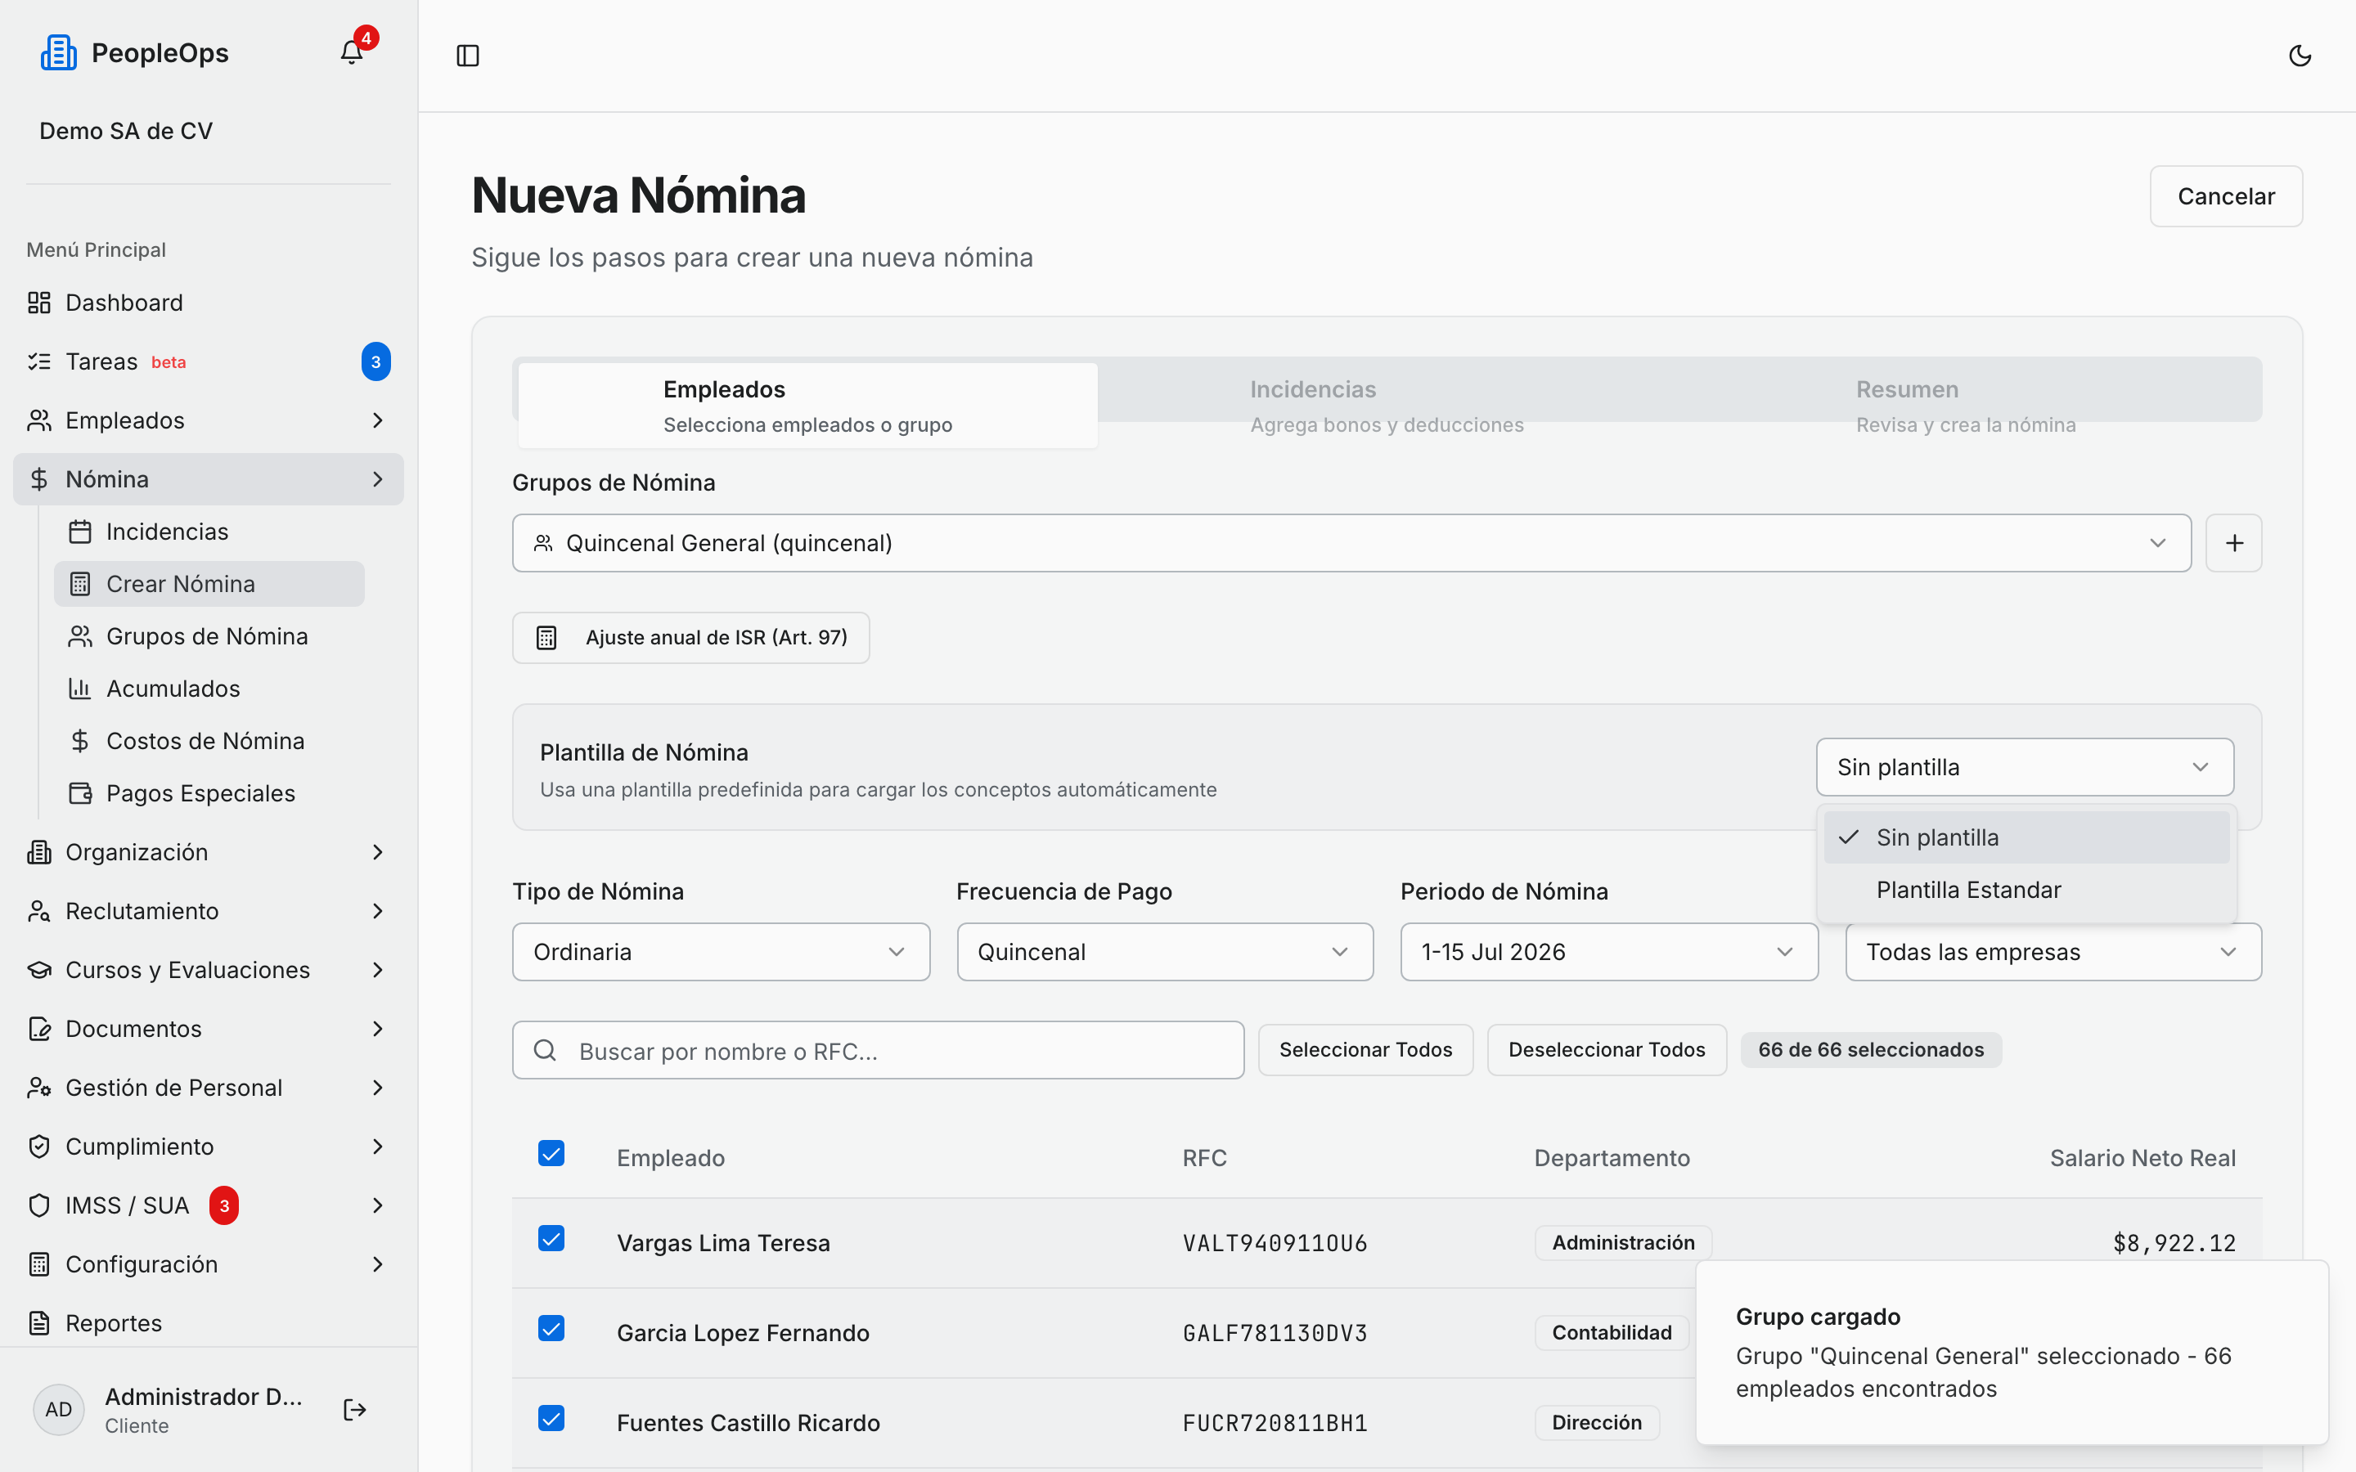
Task: Open the Periodo 1-15 Jul 2026 dropdown
Action: click(1608, 952)
